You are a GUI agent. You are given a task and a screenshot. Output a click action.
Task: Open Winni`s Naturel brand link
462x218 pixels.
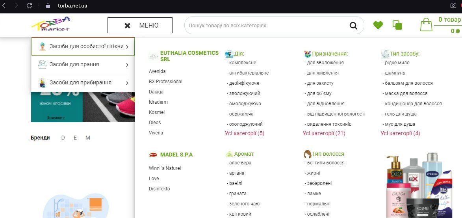(x=165, y=168)
